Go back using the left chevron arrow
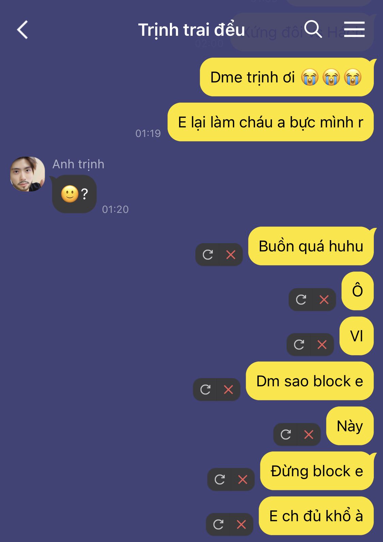The height and width of the screenshot is (542, 383). click(x=22, y=30)
